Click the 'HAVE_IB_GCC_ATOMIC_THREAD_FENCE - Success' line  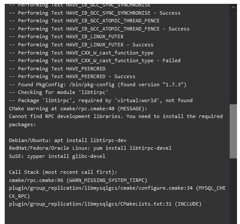(x=99, y=29)
